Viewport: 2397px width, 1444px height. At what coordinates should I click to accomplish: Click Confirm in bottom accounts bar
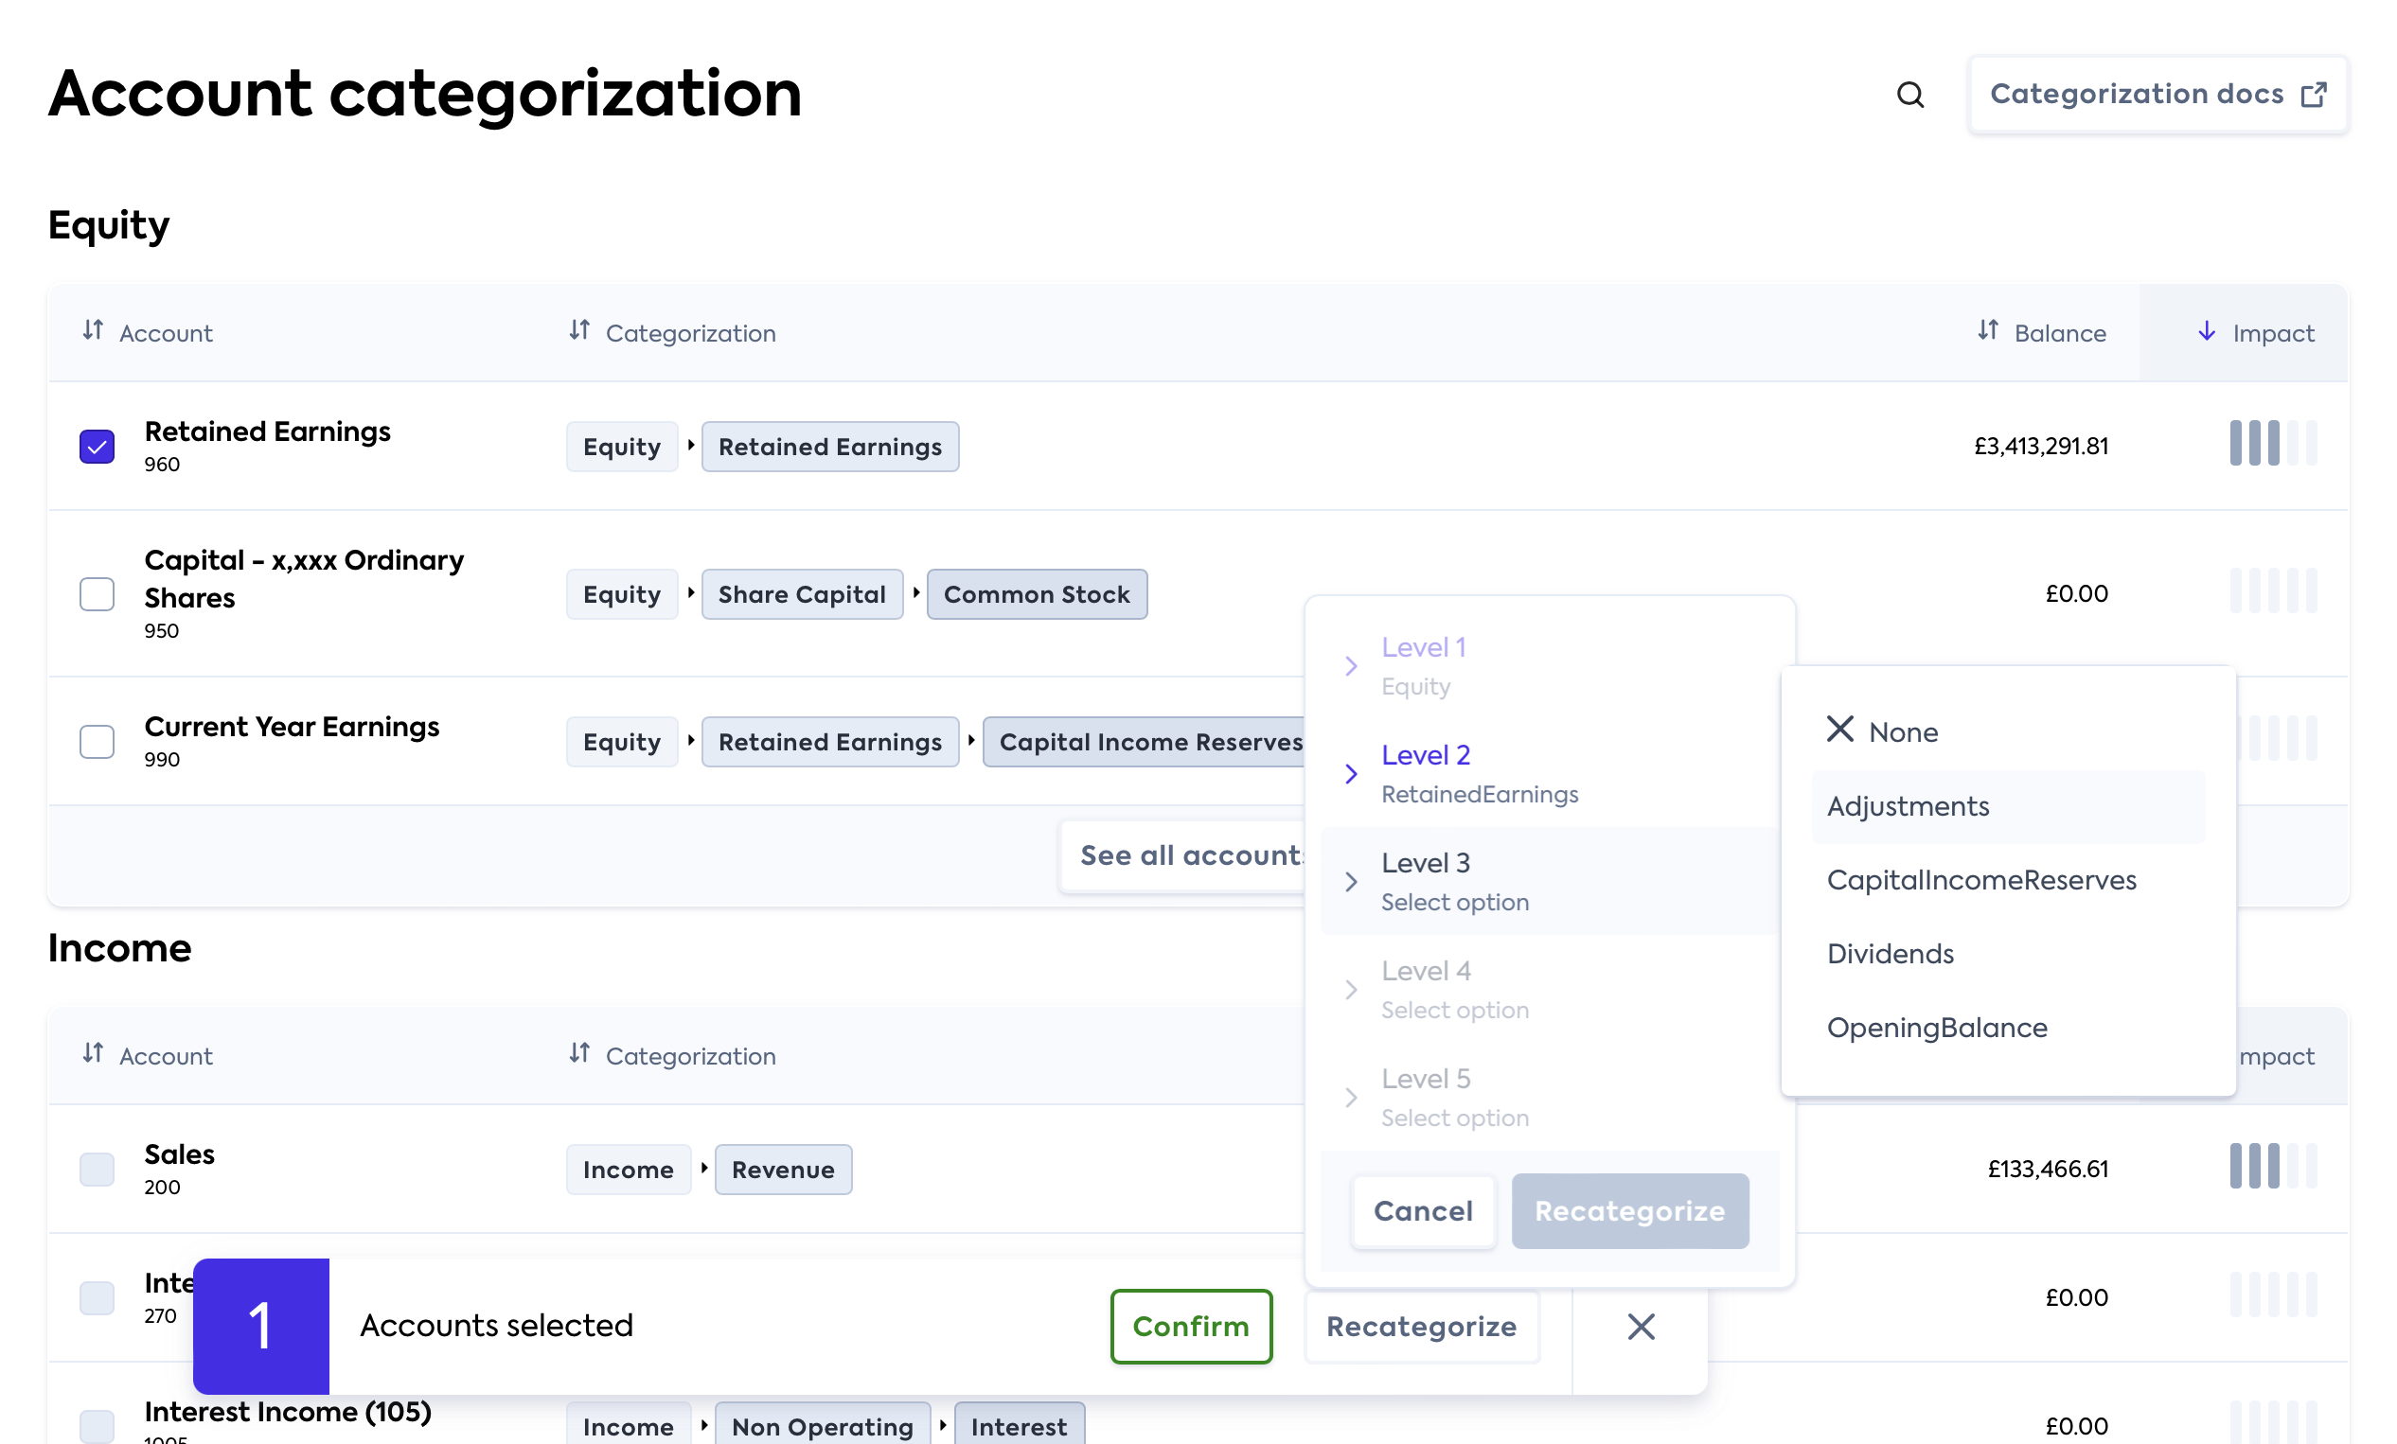pyautogui.click(x=1192, y=1324)
